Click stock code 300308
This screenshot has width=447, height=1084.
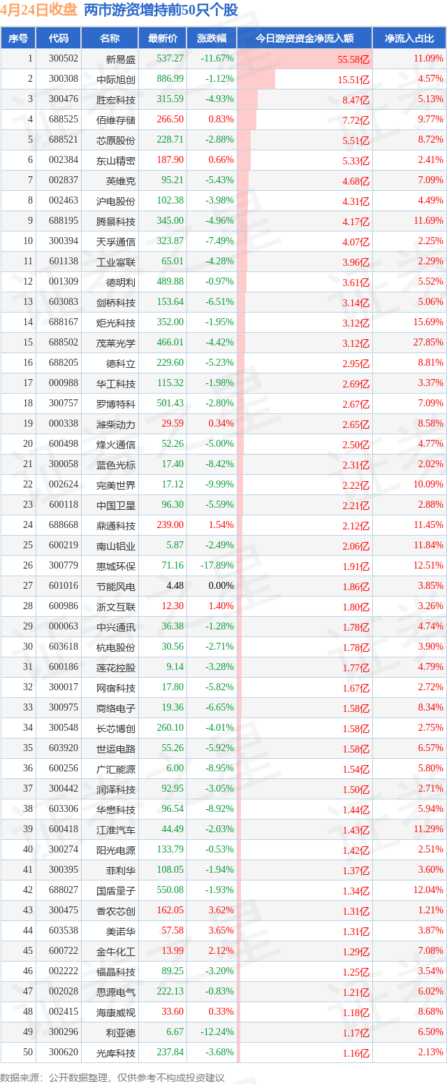pyautogui.click(x=63, y=79)
